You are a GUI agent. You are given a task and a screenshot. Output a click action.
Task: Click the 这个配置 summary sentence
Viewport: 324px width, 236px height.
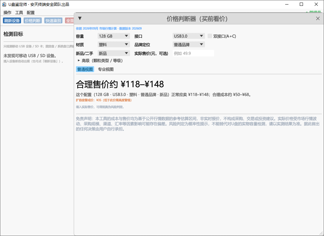[x=163, y=94]
